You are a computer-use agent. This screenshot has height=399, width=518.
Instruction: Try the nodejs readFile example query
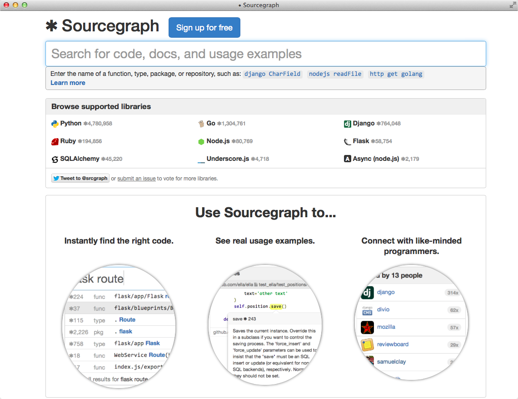pyautogui.click(x=335, y=74)
